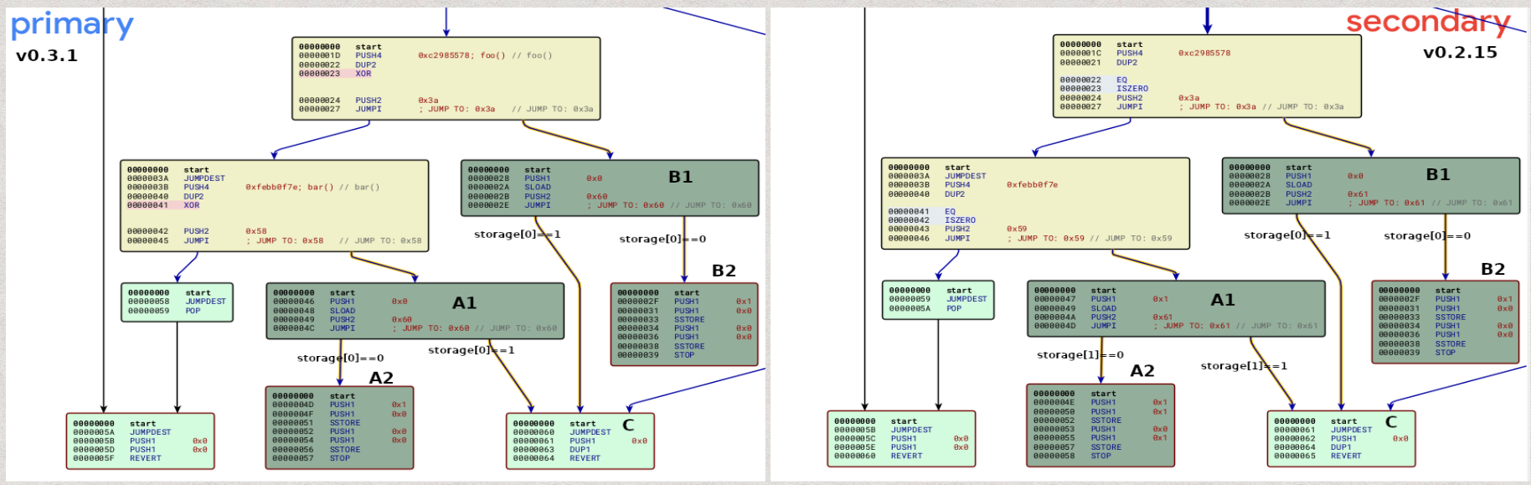Select the EQ instruction at 00000041 in secondary graph
This screenshot has width=1531, height=485.
(x=921, y=212)
